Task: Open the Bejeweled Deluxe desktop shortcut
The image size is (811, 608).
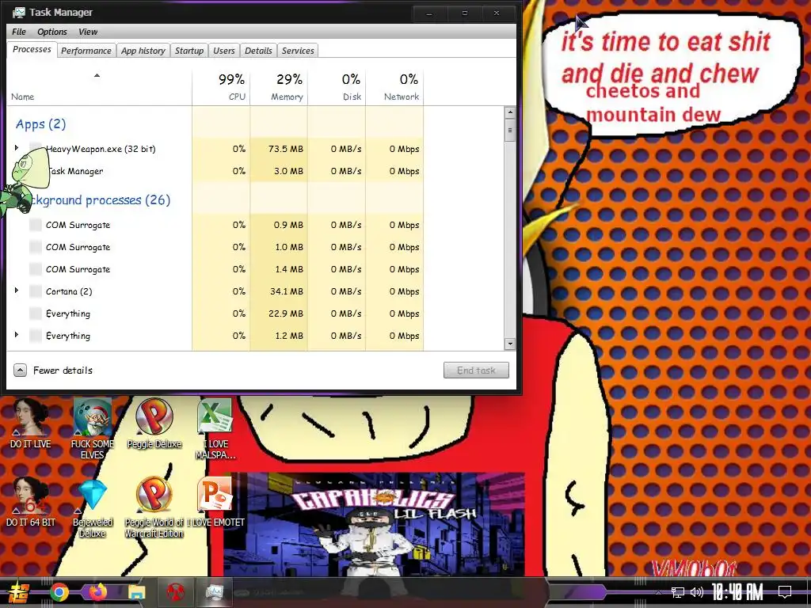Action: 92,507
